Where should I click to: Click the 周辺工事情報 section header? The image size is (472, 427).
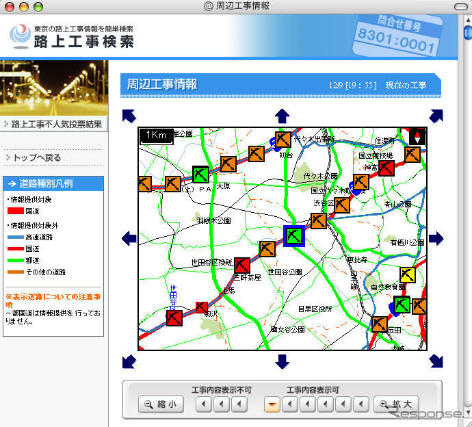coord(280,85)
